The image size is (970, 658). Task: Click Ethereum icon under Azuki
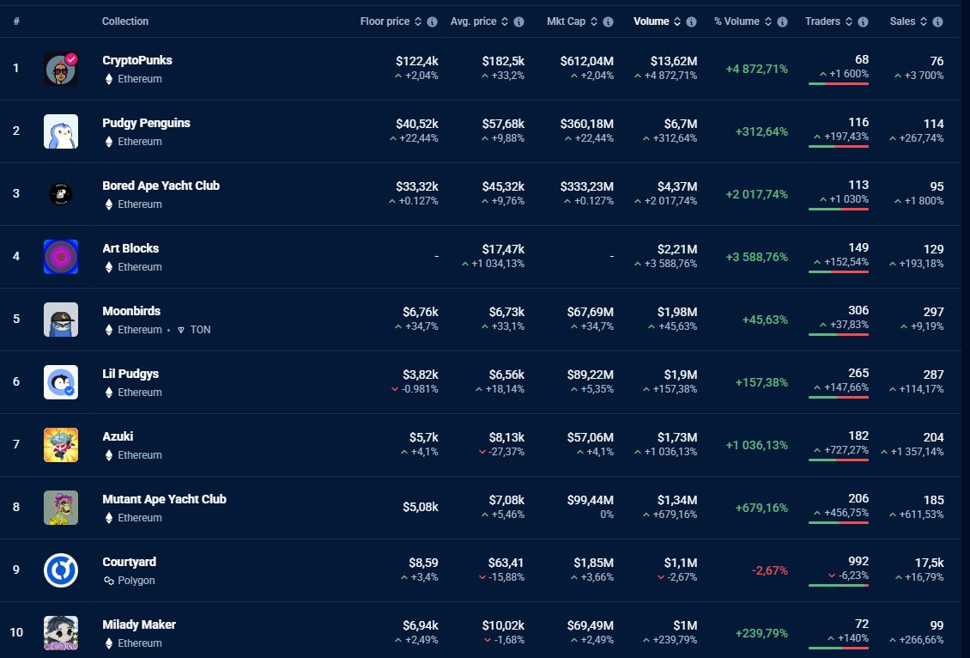pyautogui.click(x=109, y=455)
